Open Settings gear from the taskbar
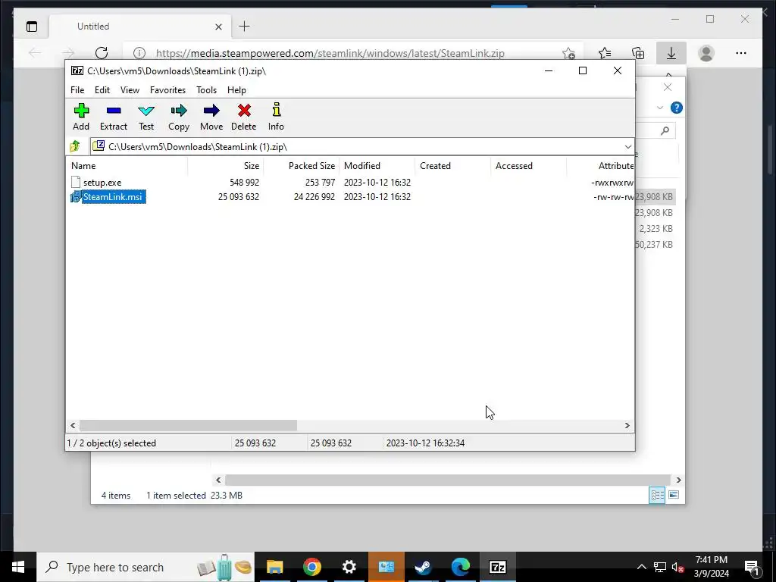The width and height of the screenshot is (776, 582). pyautogui.click(x=349, y=567)
